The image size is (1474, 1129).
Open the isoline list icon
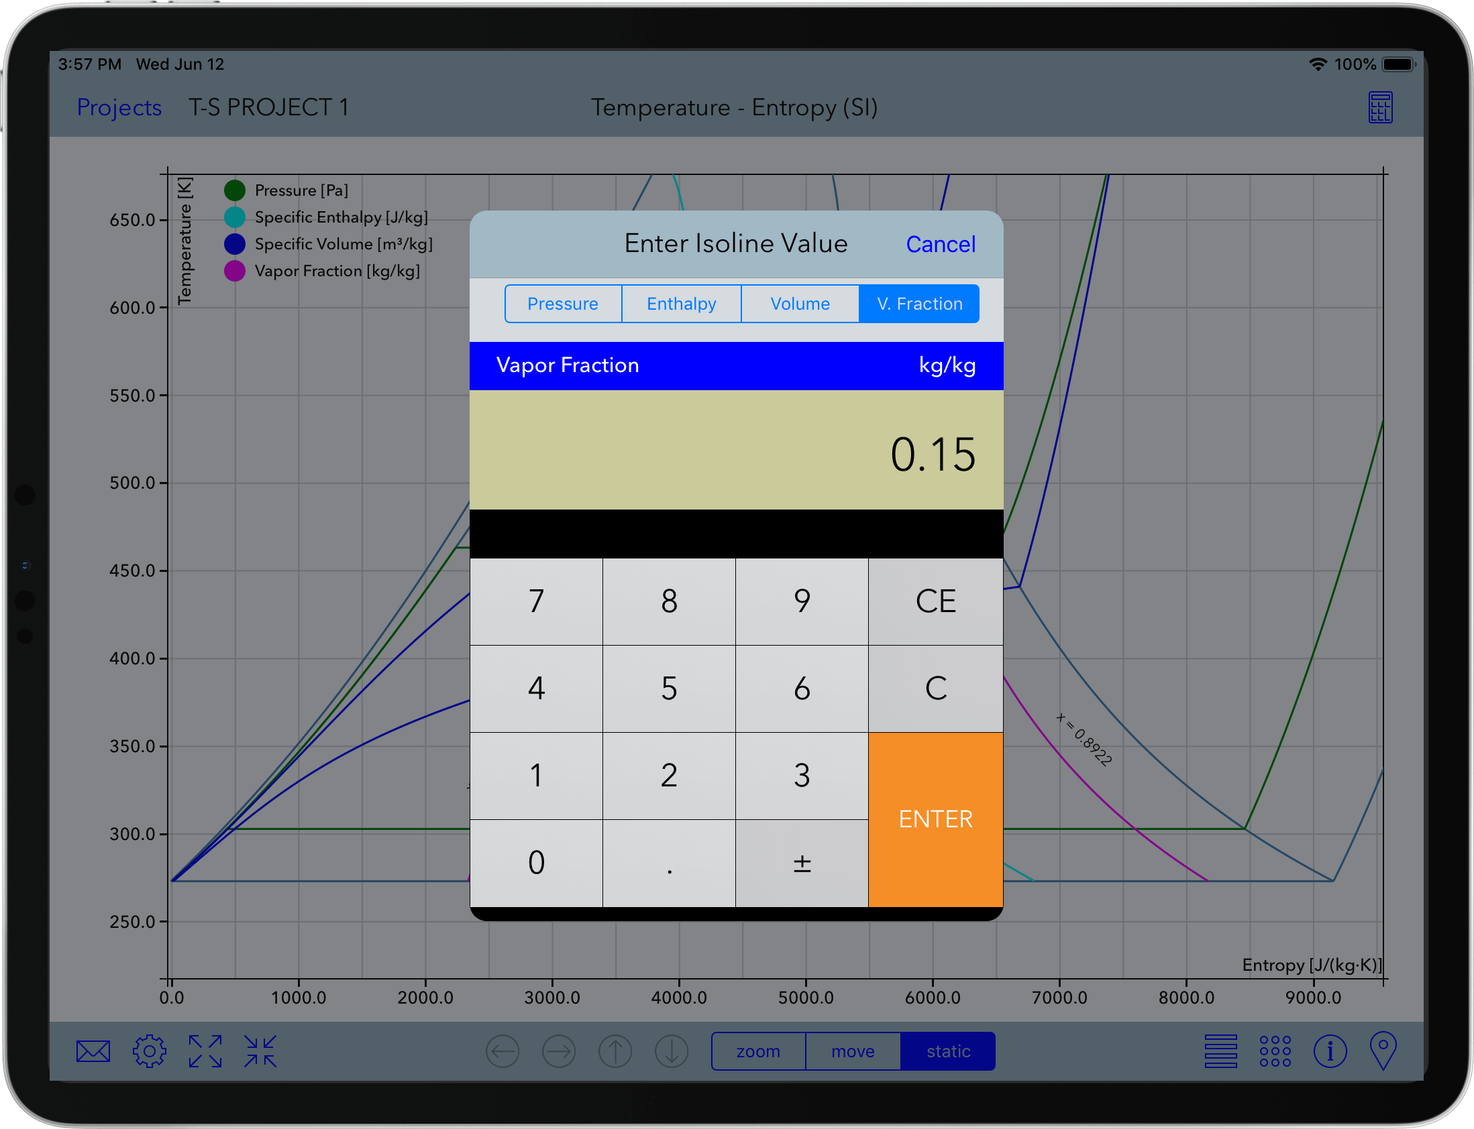[1221, 1051]
